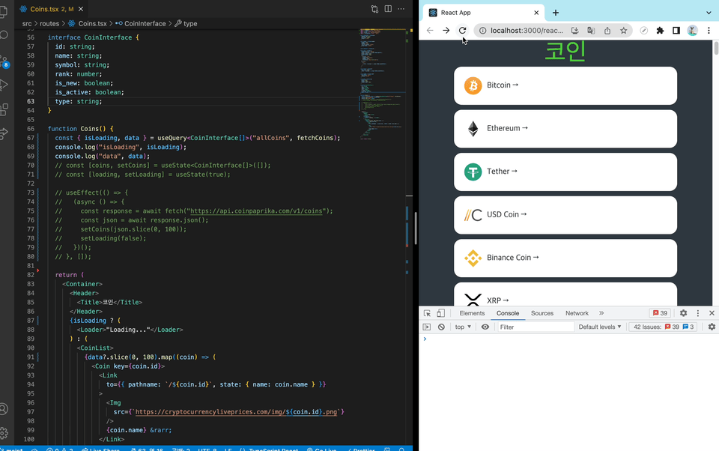
Task: Open the Tether coin link
Action: pyautogui.click(x=565, y=172)
